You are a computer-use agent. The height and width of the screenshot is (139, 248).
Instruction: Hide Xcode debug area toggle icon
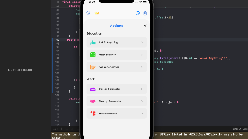(x=54, y=129)
